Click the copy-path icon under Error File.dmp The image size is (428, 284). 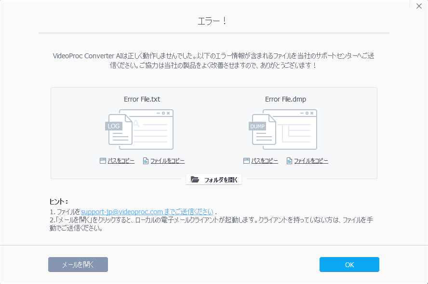click(246, 161)
